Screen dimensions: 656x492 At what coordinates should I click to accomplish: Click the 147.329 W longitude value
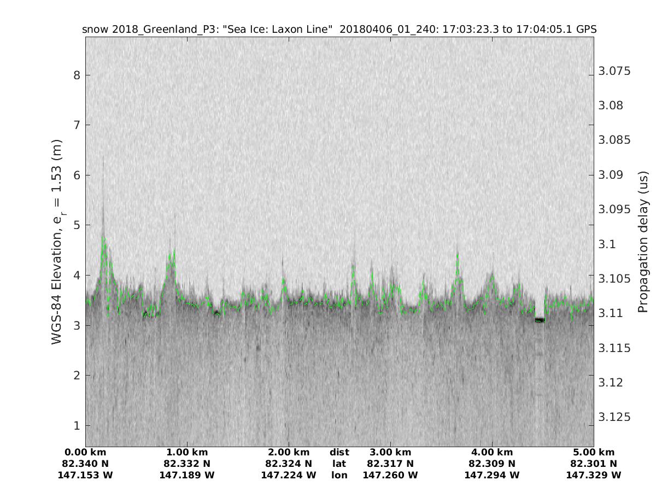click(x=594, y=475)
